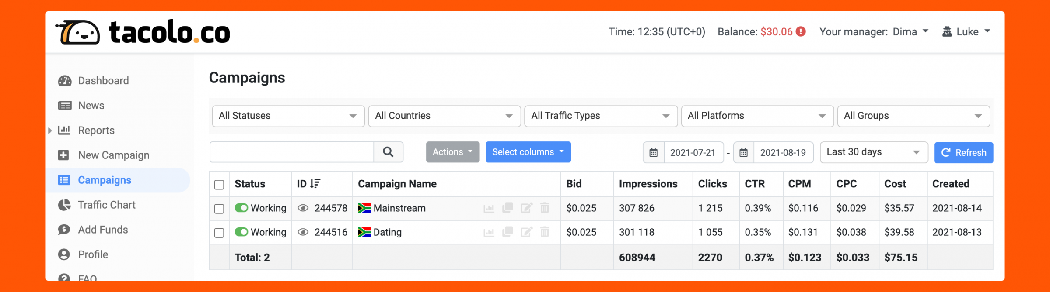
Task: Open the Luke account menu
Action: (x=966, y=32)
